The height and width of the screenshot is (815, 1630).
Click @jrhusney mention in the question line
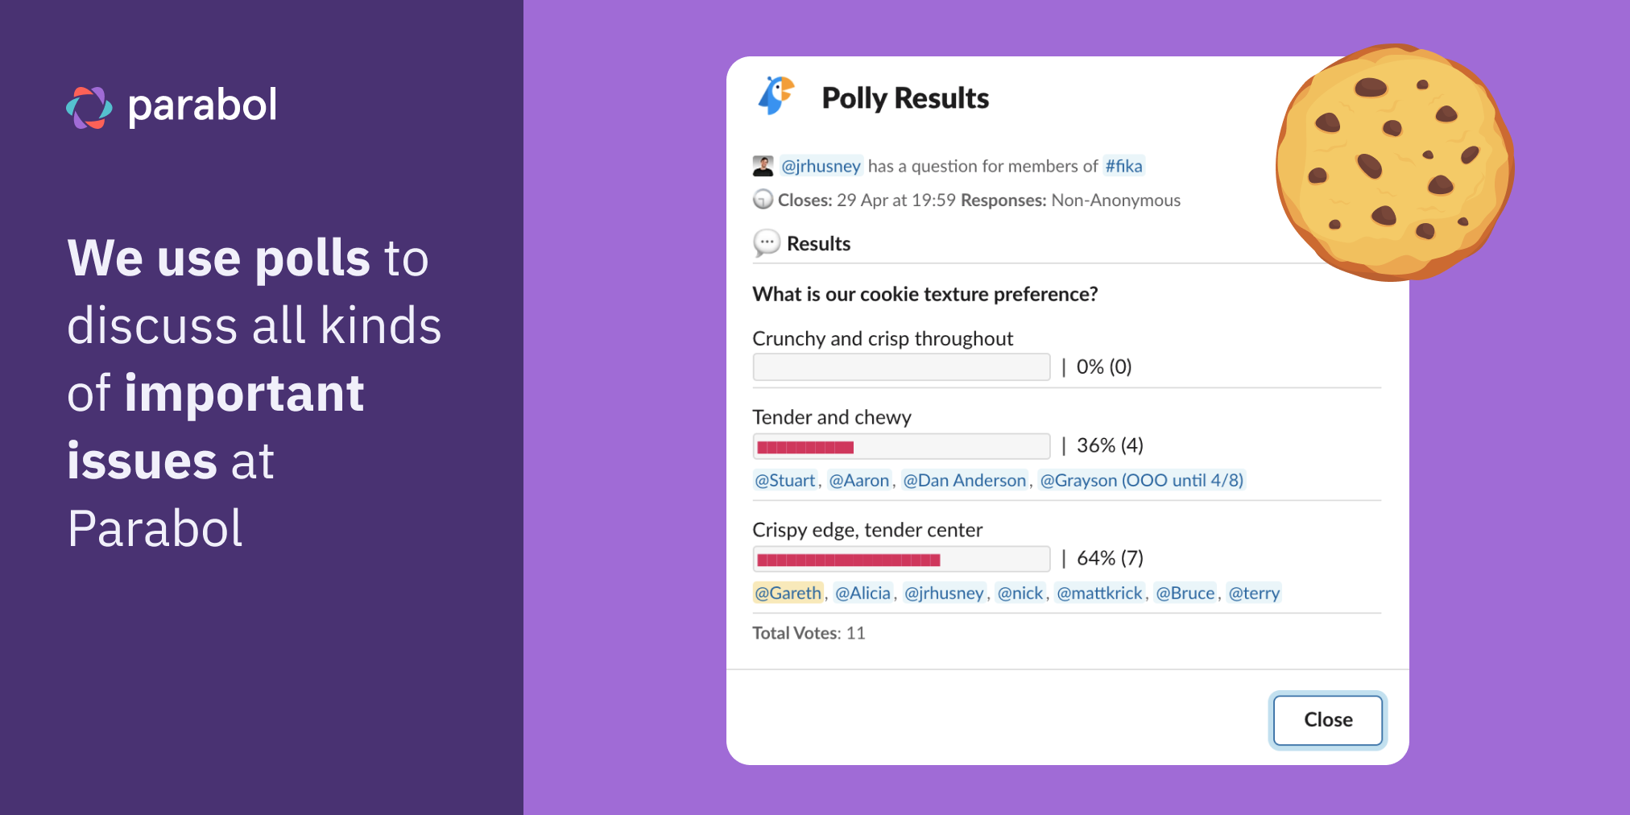pos(821,166)
